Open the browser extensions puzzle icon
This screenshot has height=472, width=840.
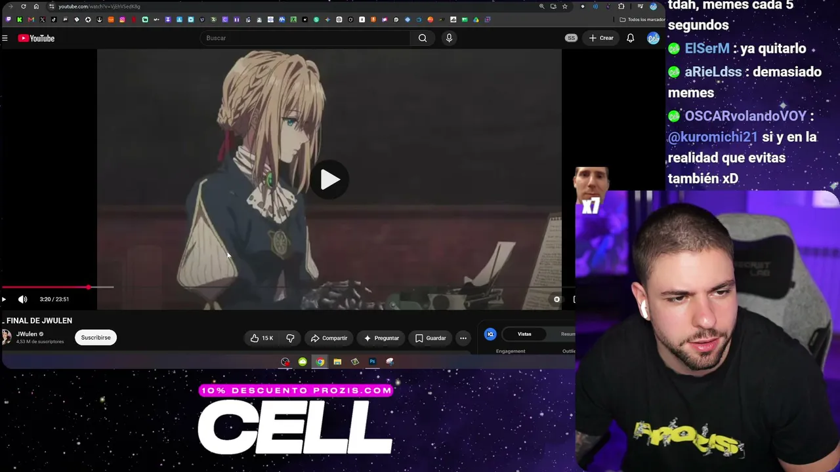pyautogui.click(x=621, y=7)
